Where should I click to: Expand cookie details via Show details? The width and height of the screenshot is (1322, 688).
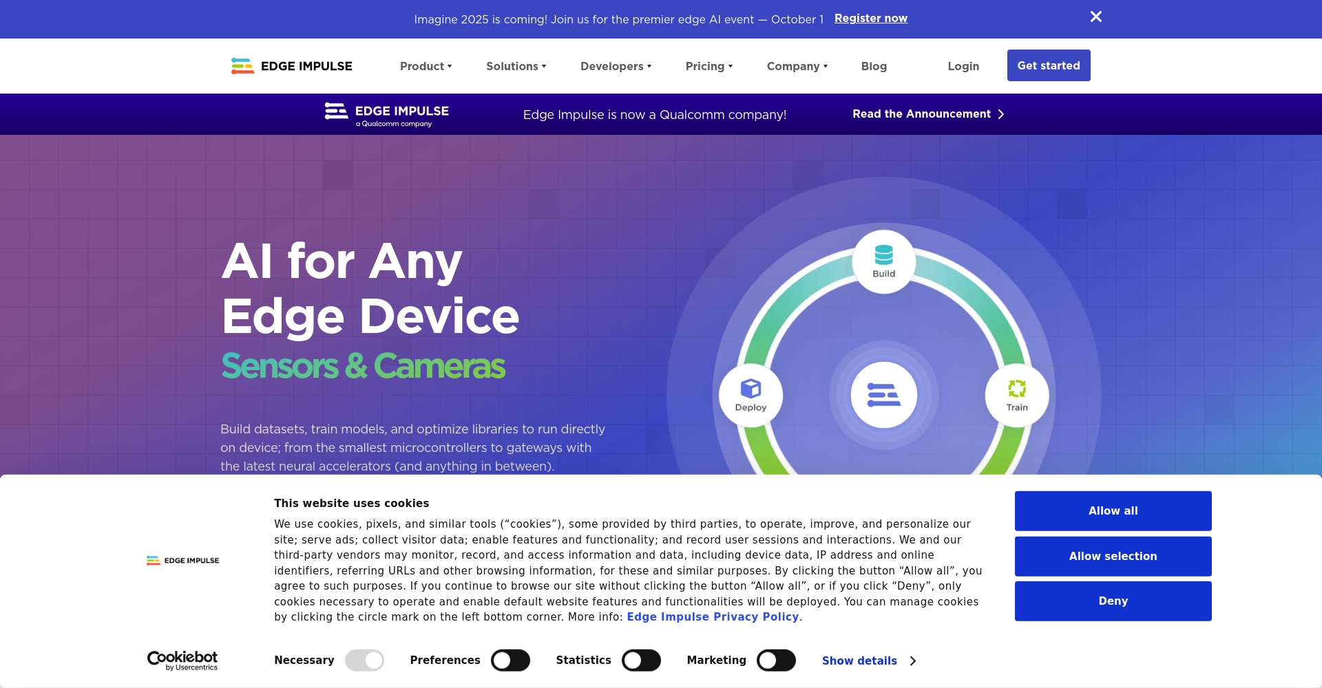coord(869,660)
